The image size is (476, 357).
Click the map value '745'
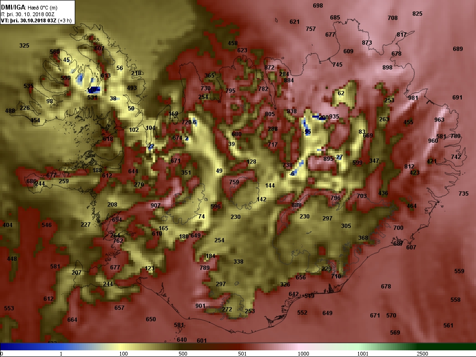[x=337, y=64]
